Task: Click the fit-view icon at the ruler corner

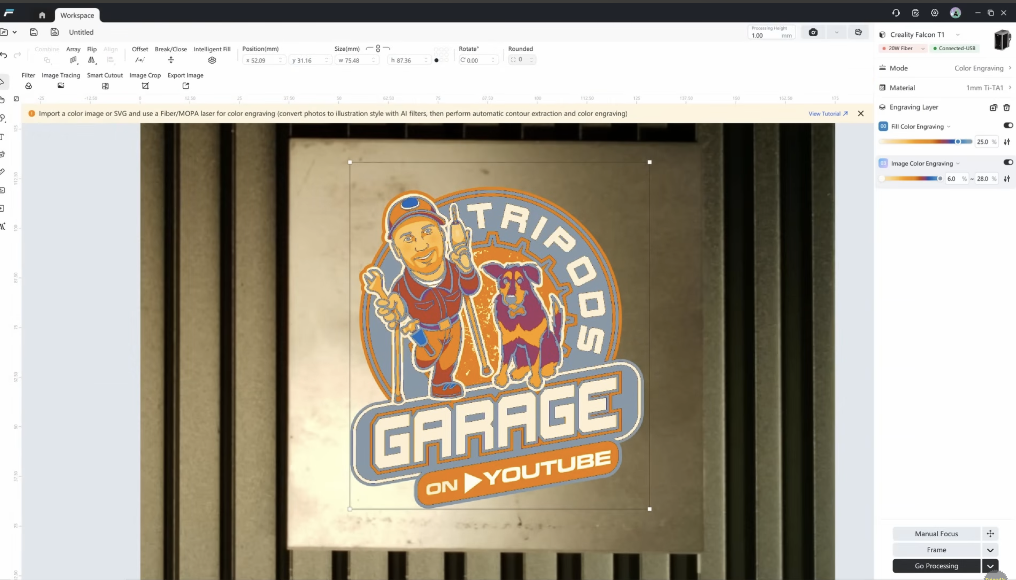Action: click(x=16, y=98)
